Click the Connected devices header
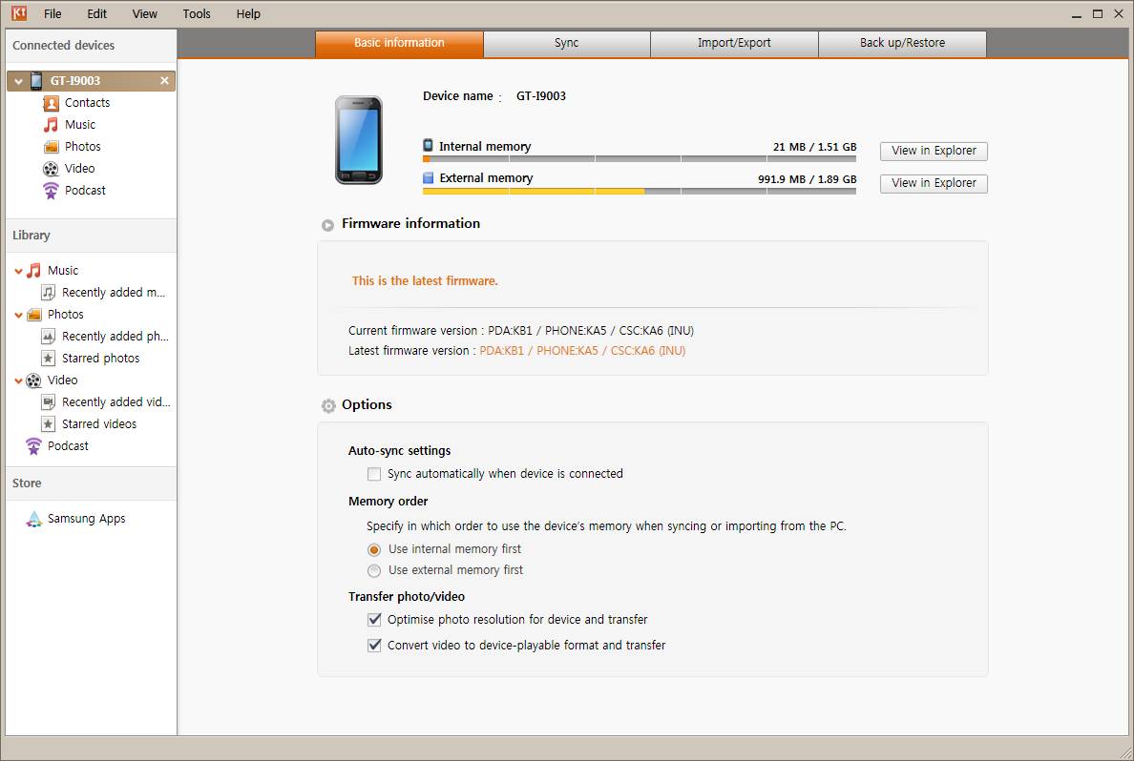Image resolution: width=1134 pixels, height=761 pixels. [91, 46]
